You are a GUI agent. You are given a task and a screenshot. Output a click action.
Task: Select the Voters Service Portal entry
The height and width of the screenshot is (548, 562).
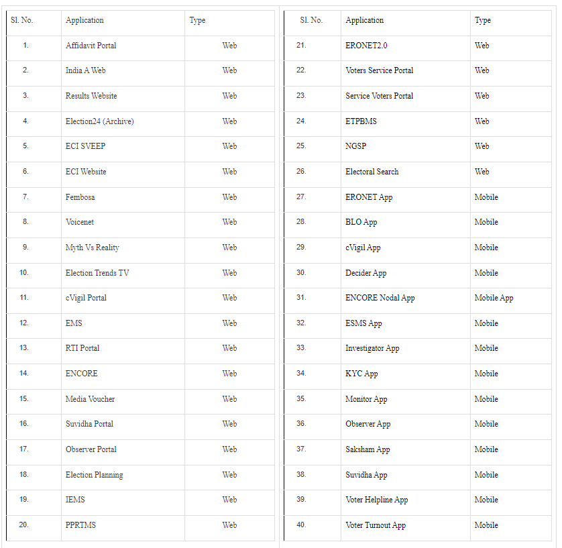click(379, 70)
